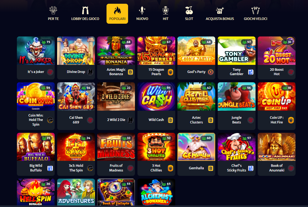
Task: Click the provider icon beside Tony Gambler
Action: coord(251,72)
